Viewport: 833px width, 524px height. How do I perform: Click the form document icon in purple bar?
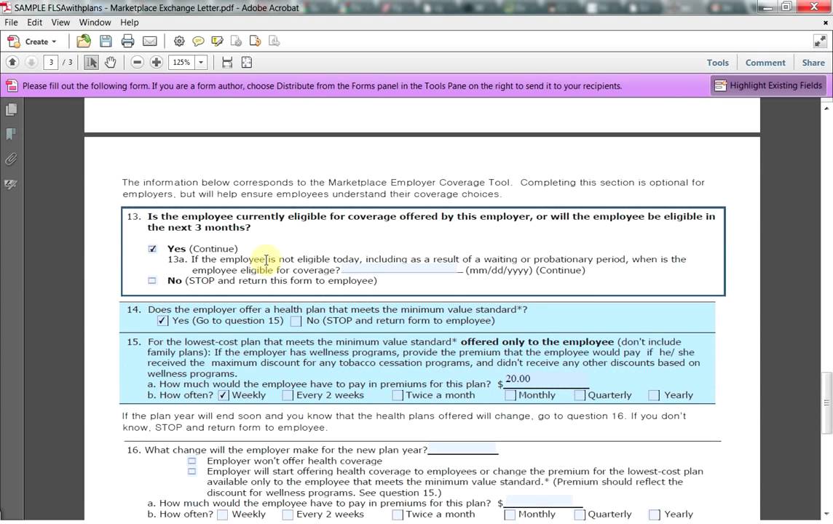[x=12, y=85]
